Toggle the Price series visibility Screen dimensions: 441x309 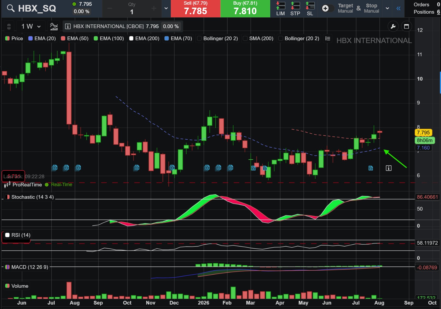coord(14,38)
